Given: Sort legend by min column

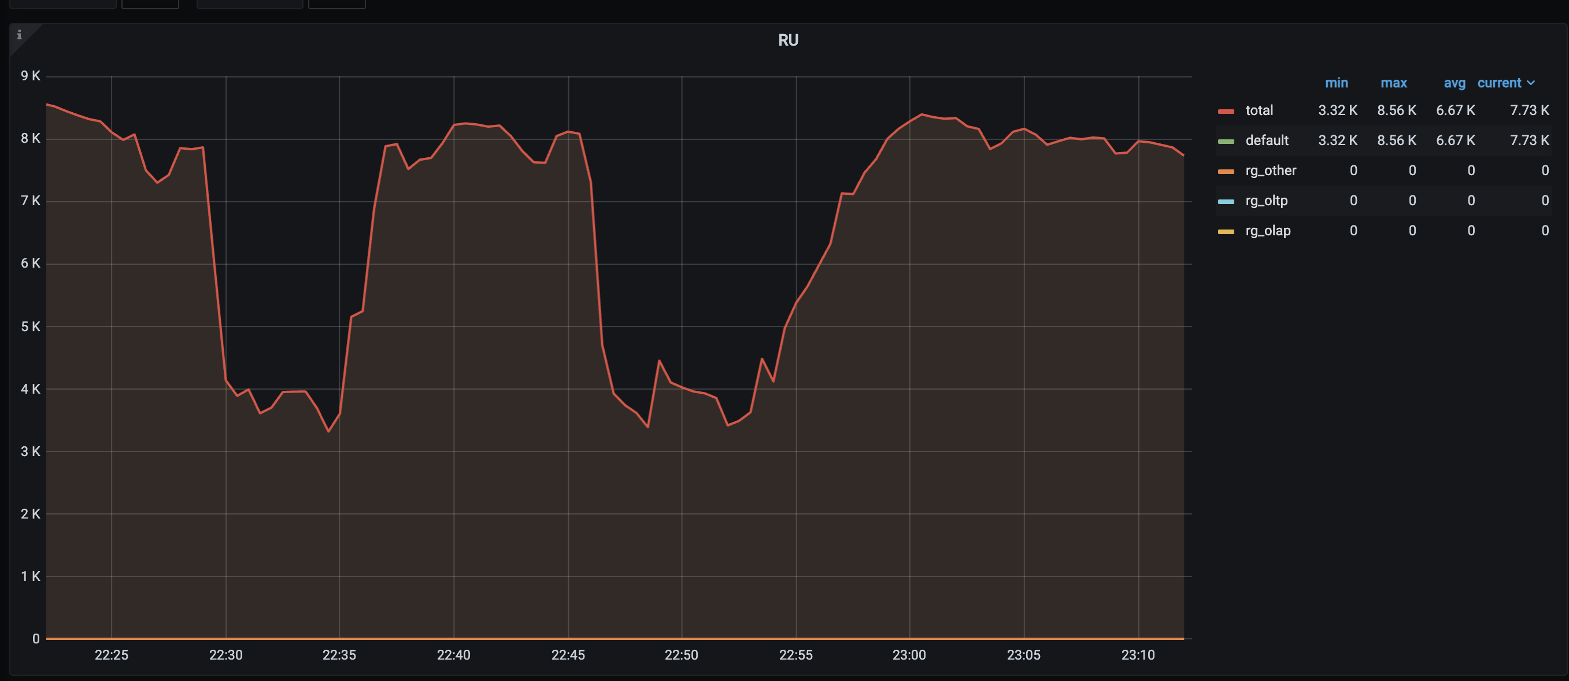Looking at the screenshot, I should (1337, 83).
